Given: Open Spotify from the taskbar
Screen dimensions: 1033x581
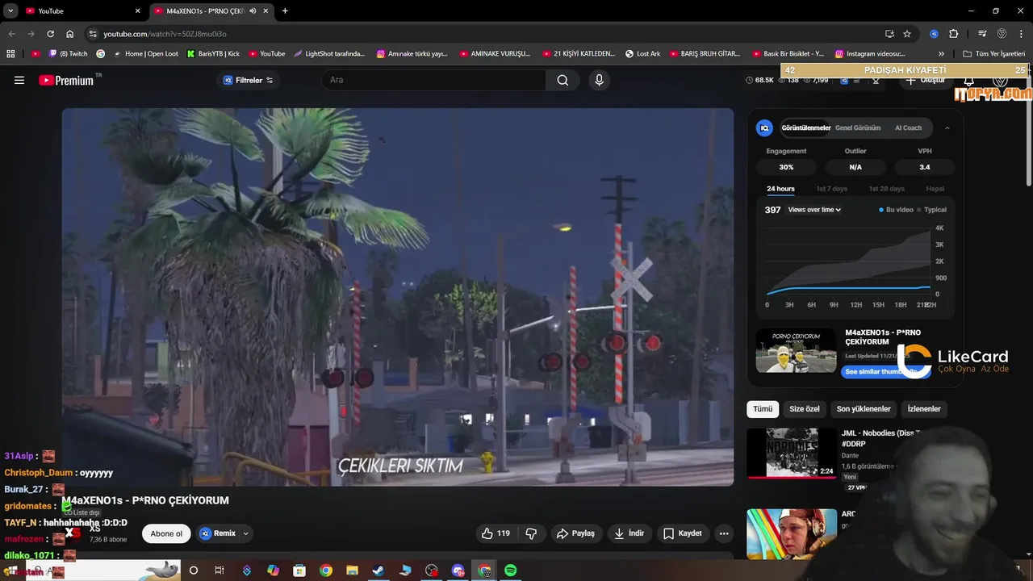Looking at the screenshot, I should [x=510, y=571].
